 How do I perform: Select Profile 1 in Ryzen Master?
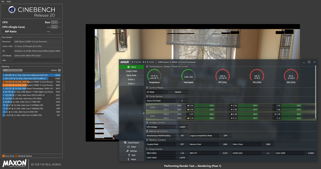pos(131,80)
